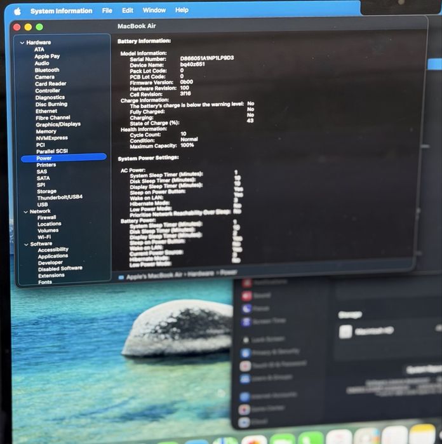
Task: Open Privacy & Security in System Settings
Action: pos(270,352)
